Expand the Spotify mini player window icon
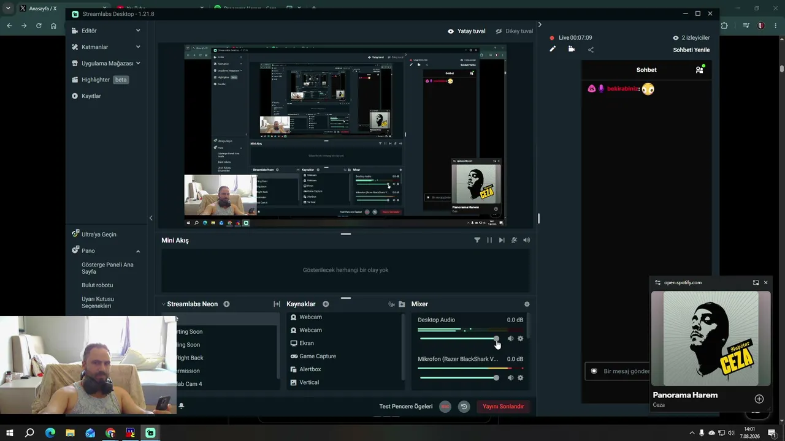This screenshot has height=441, width=785. [x=756, y=282]
